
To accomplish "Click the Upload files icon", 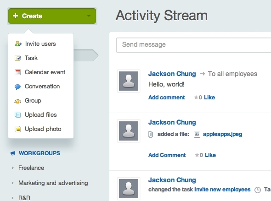I will [17, 115].
